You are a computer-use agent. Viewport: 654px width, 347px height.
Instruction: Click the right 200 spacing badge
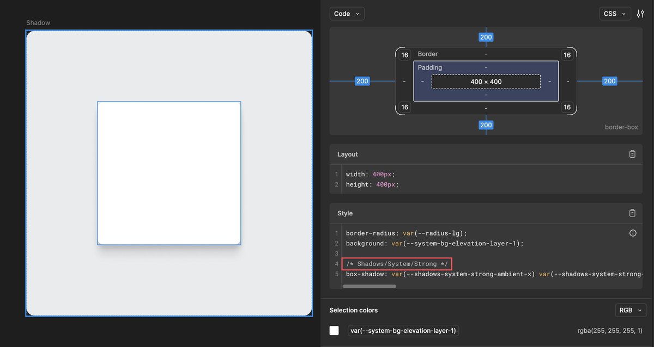pyautogui.click(x=609, y=81)
